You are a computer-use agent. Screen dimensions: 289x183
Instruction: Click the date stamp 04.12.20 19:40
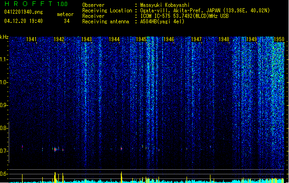[x=23, y=21]
